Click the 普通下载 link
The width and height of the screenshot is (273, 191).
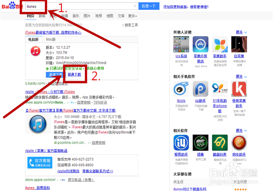click(74, 74)
